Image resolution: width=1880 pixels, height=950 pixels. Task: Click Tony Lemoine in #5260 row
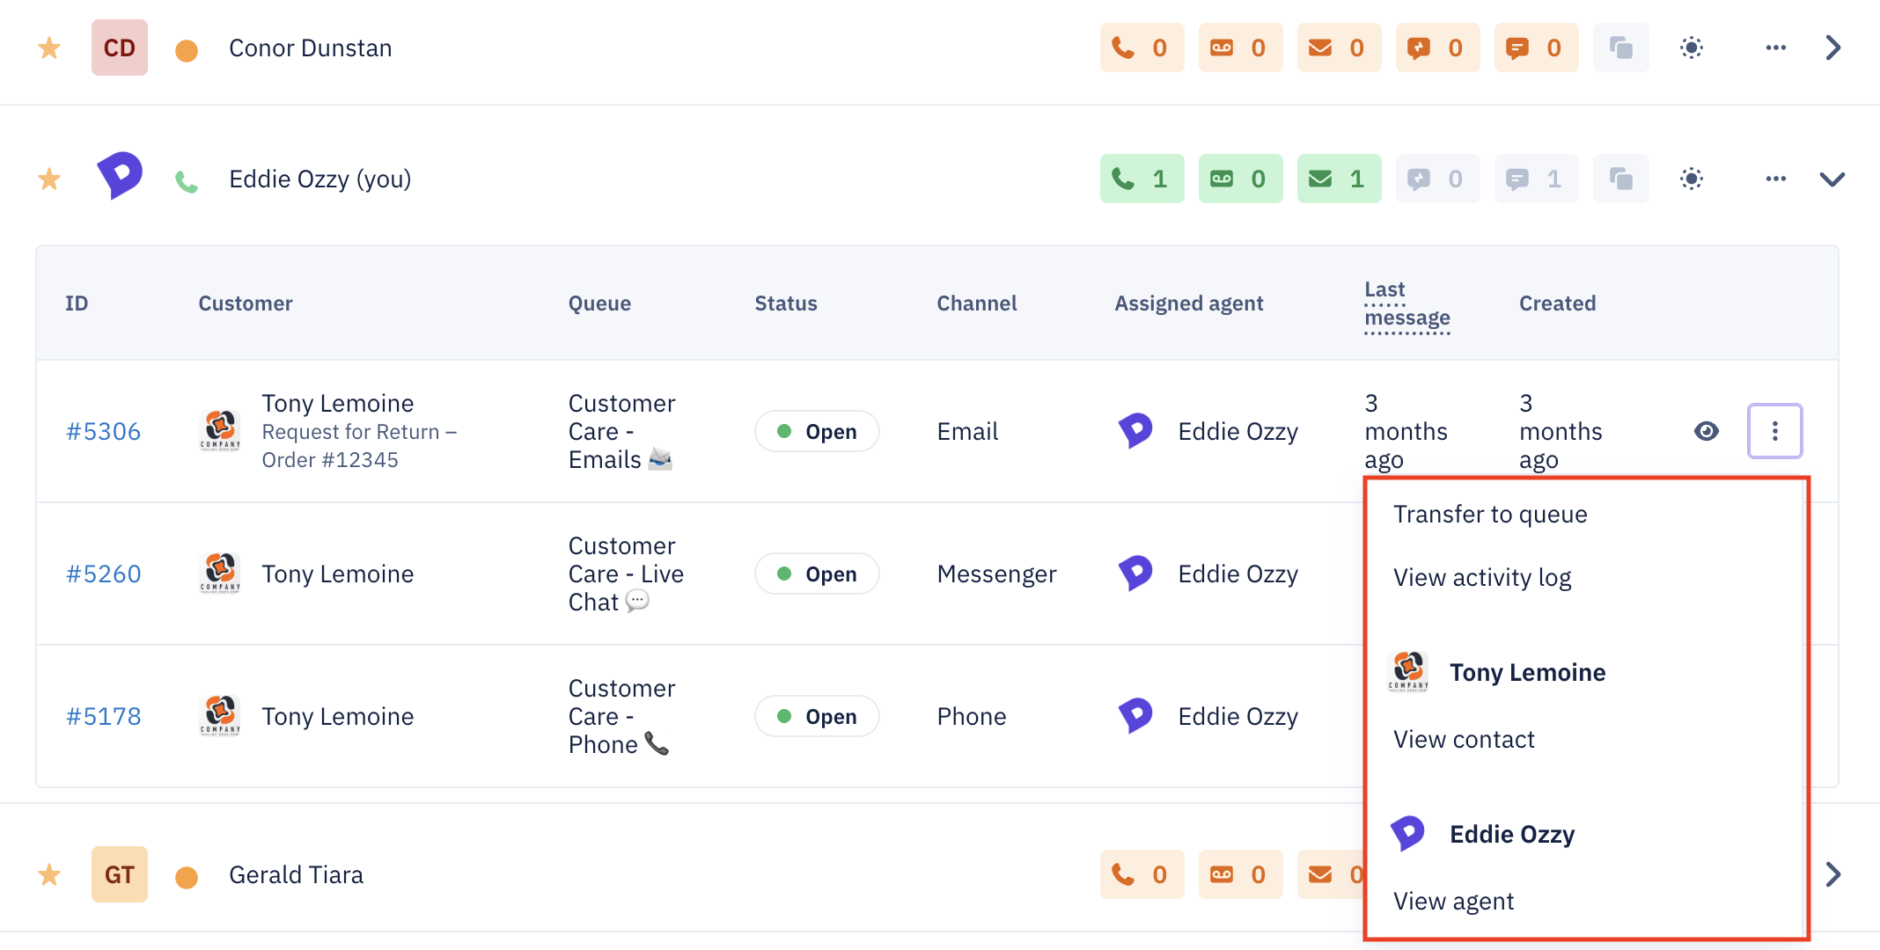(338, 574)
